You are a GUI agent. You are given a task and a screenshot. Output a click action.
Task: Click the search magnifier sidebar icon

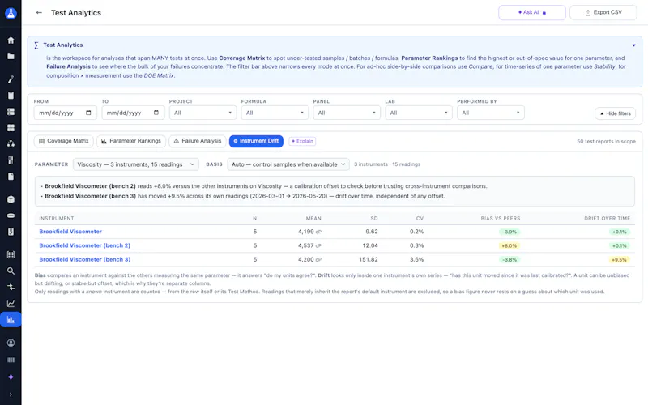pyautogui.click(x=11, y=271)
